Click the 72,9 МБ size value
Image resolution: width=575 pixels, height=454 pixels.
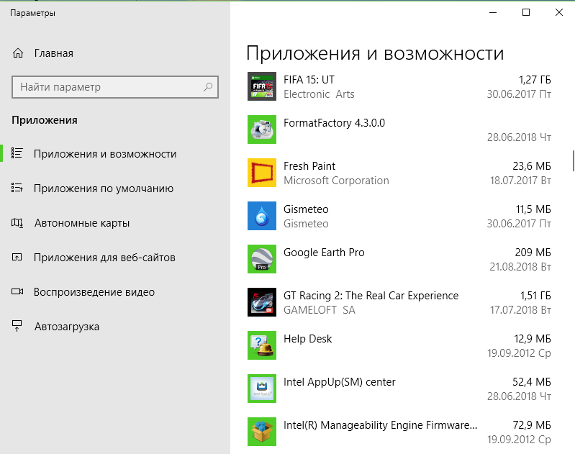[532, 425]
